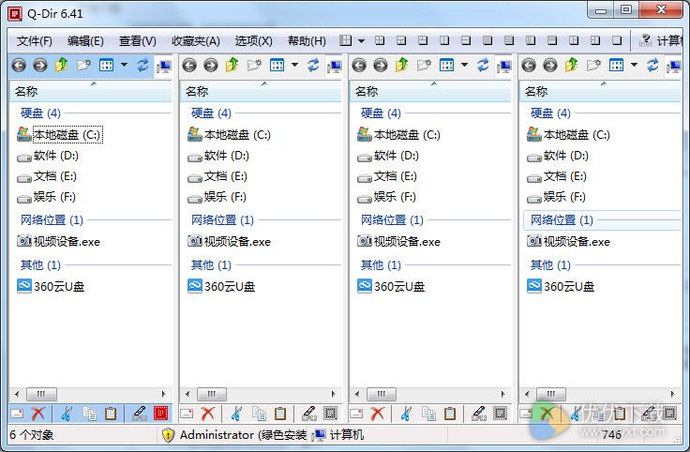Open the 查看(V) menu

coord(137,41)
